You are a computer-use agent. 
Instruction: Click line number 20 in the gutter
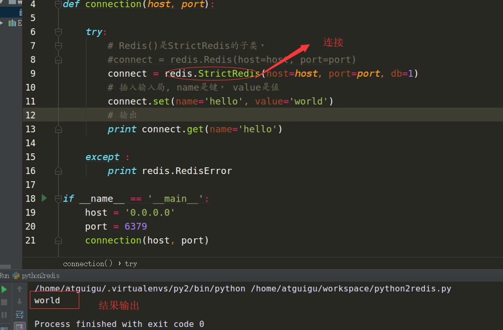(x=31, y=226)
